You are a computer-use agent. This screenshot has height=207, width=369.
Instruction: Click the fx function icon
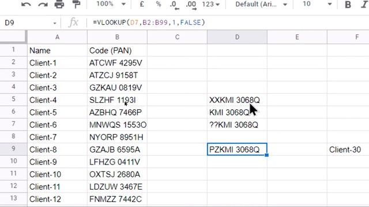coord(73,23)
